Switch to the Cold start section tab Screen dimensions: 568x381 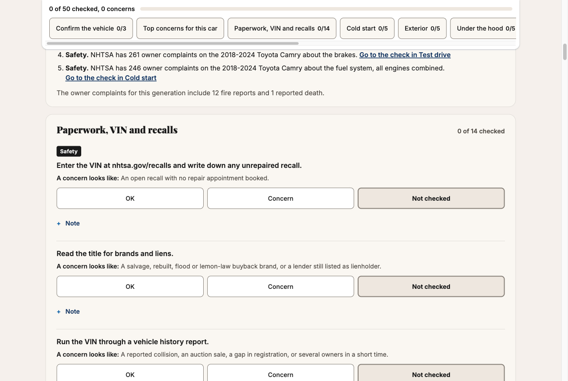point(367,28)
